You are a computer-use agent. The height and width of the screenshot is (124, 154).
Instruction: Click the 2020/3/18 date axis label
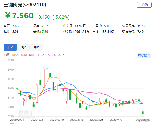[77, 120]
